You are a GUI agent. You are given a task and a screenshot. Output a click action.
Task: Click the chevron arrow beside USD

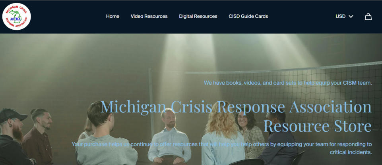[x=351, y=17]
